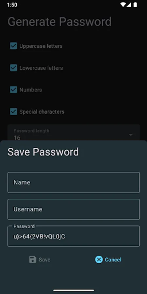Viewport: 147px width, 294px height.
Task: Click the floppy disk Save icon
Action: 33,259
